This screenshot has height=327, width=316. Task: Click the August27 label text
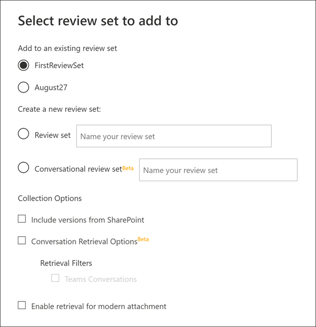pos(51,88)
